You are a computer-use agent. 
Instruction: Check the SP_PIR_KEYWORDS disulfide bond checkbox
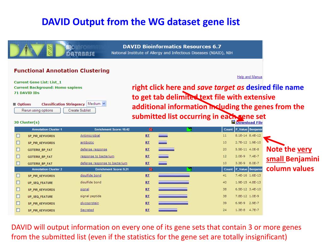[x=18, y=176]
